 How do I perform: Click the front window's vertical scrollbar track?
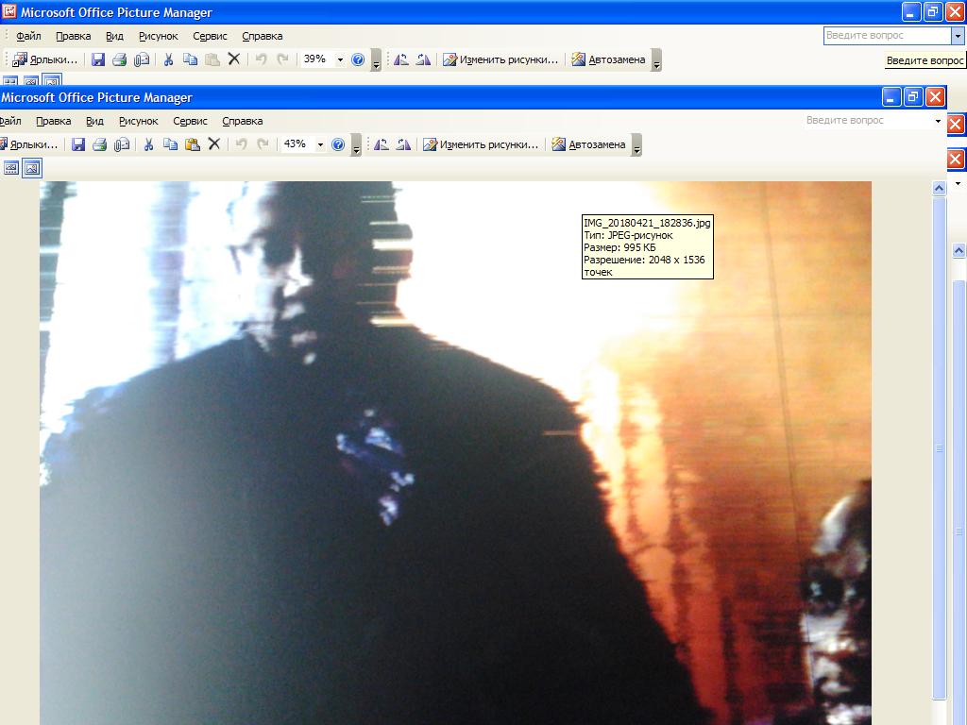pos(939,566)
